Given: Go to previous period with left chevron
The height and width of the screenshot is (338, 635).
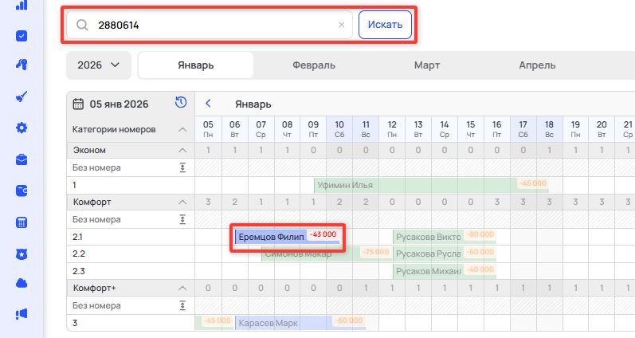Looking at the screenshot, I should [x=208, y=104].
